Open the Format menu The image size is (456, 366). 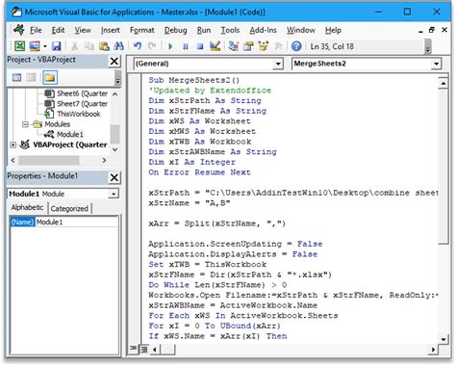click(142, 30)
